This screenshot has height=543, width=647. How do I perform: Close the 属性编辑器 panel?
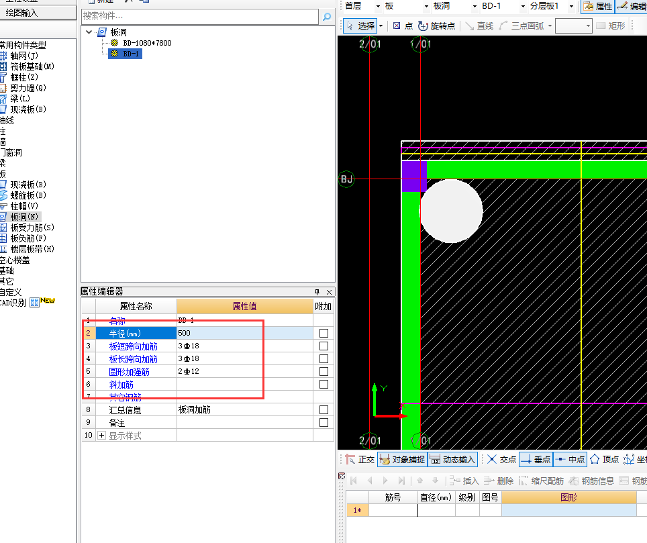[x=329, y=292]
